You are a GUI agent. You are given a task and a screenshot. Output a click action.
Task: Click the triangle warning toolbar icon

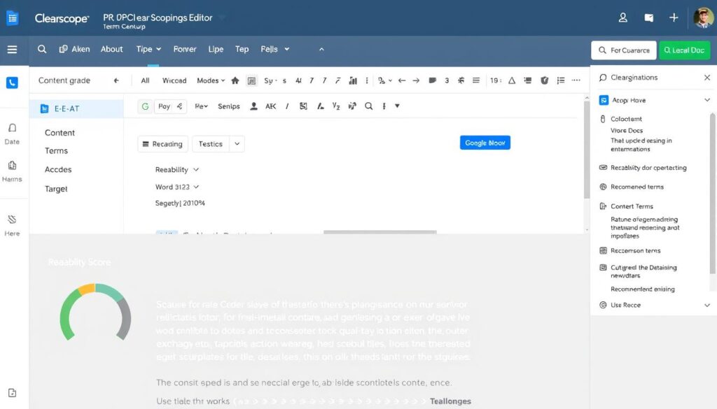tap(512, 80)
